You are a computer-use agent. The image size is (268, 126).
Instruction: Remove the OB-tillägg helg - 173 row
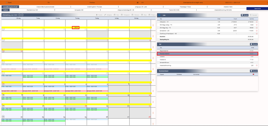pos(256,28)
